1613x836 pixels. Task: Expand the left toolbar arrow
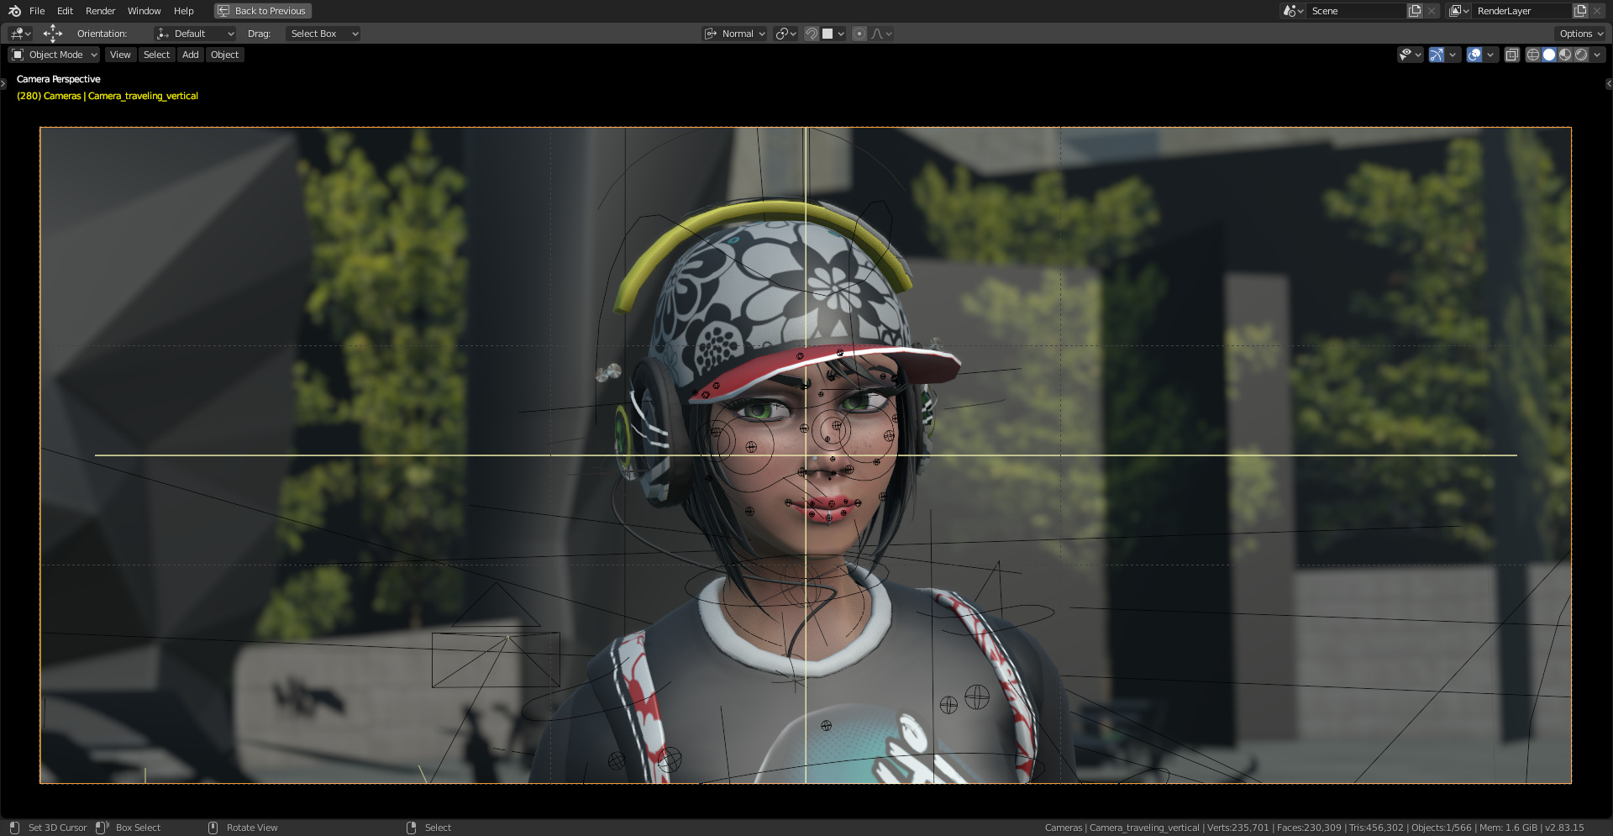pos(3,84)
